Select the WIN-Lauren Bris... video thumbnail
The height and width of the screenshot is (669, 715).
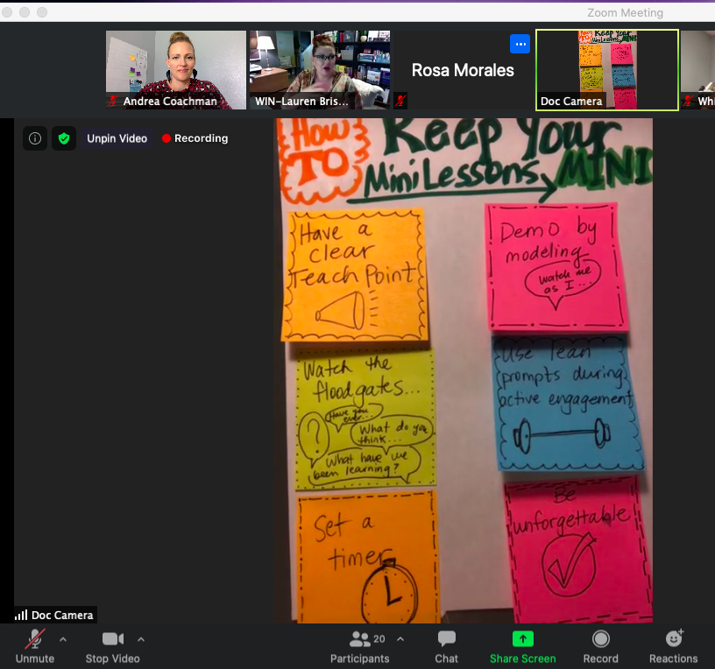coord(320,70)
